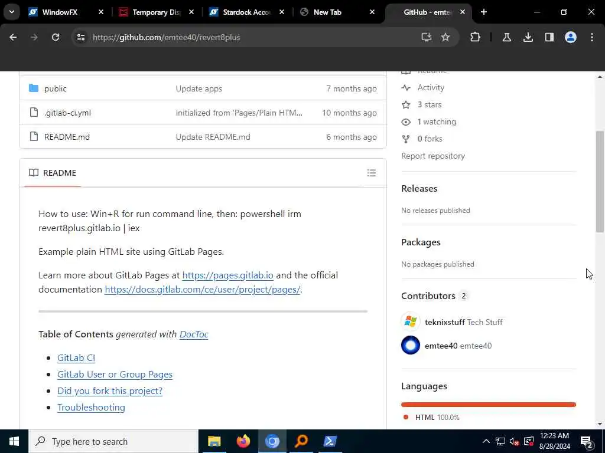Open the Packages heading link

click(421, 242)
